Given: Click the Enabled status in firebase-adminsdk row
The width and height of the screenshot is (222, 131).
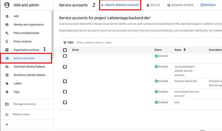Looking at the screenshot, I should 161,81.
